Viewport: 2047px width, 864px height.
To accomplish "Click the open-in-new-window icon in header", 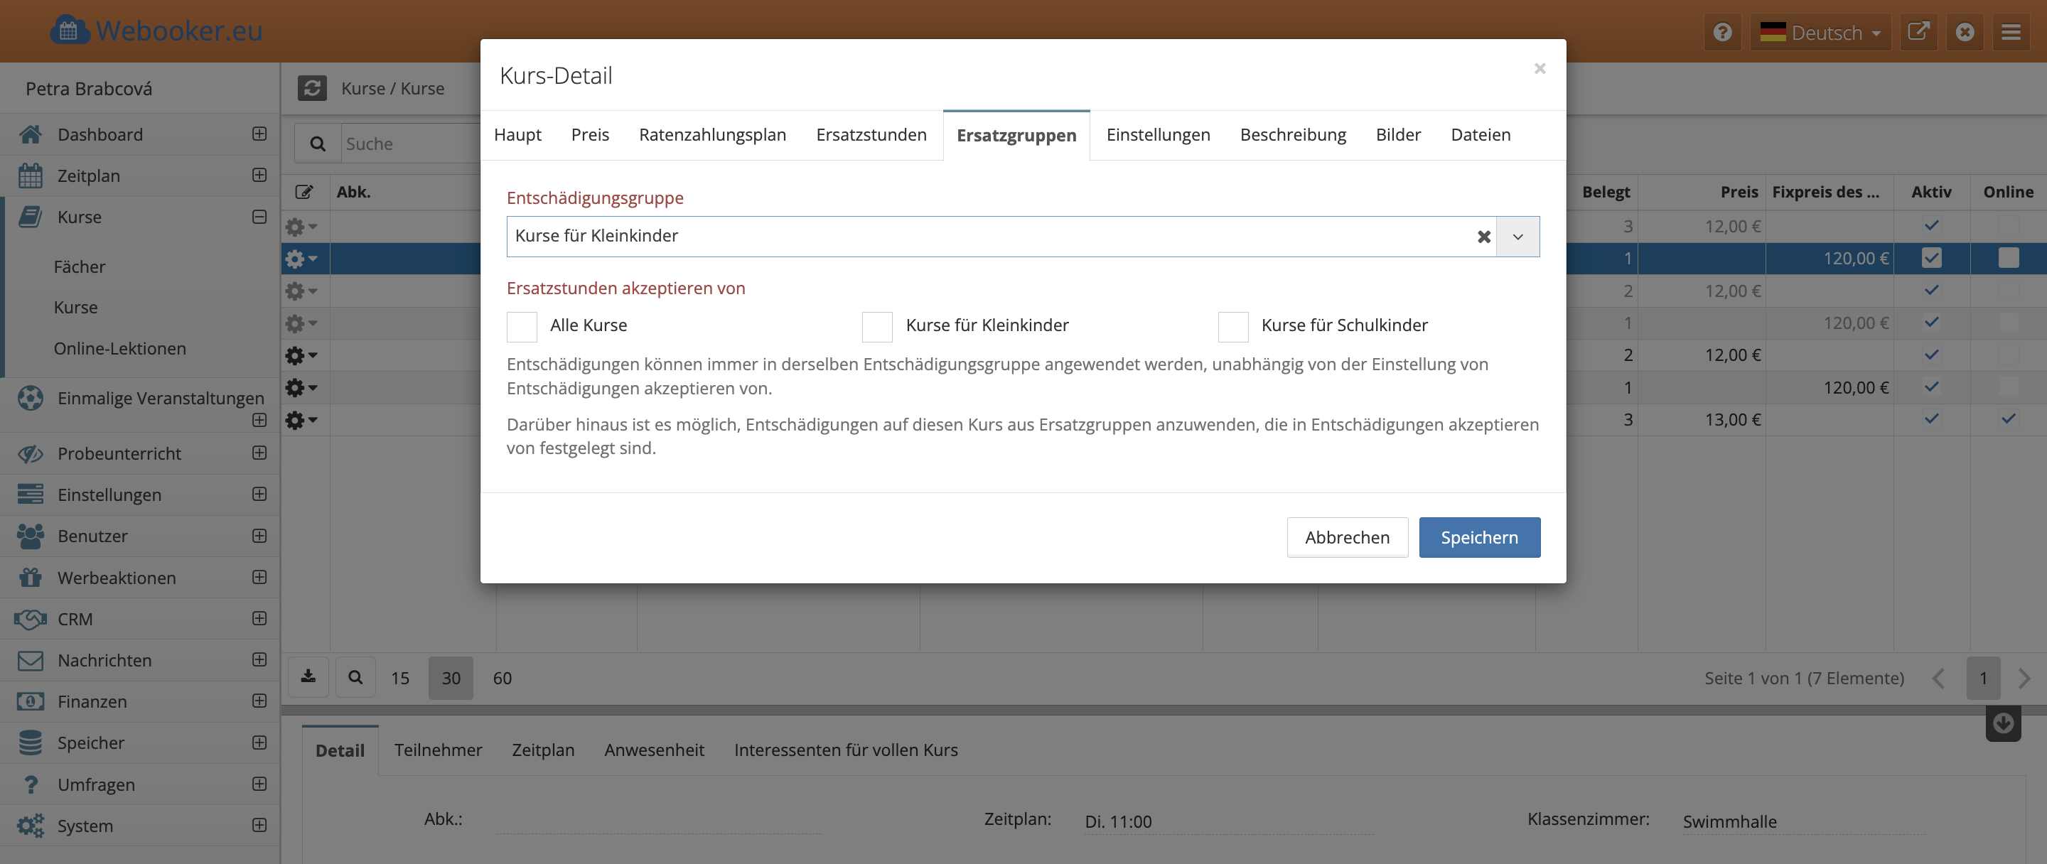I will pos(1918,33).
